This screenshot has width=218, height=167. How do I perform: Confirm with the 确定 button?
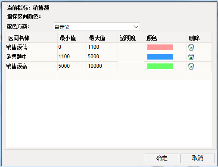[x=162, y=158]
